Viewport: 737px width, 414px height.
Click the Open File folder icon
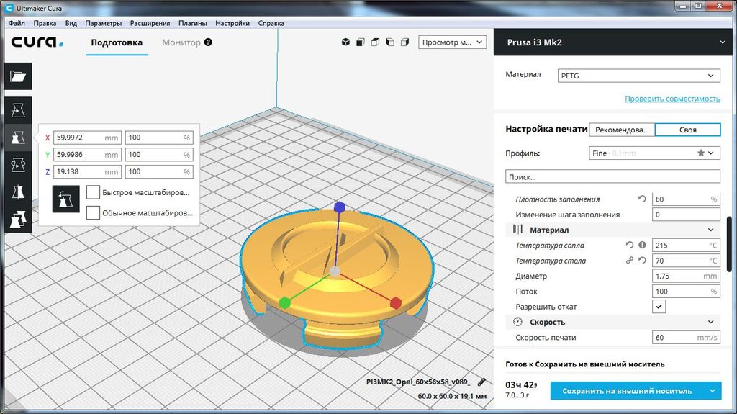click(x=18, y=76)
